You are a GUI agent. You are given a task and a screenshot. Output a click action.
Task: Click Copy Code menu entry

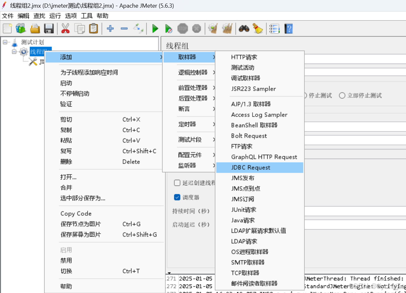coord(104,214)
